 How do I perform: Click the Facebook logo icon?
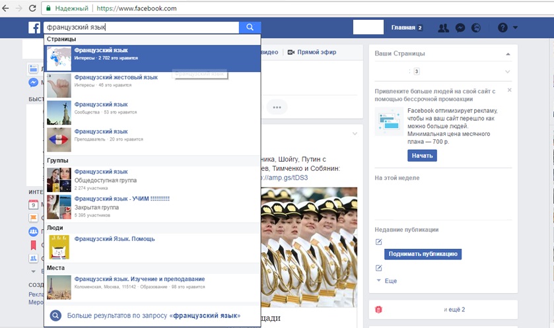[34, 28]
